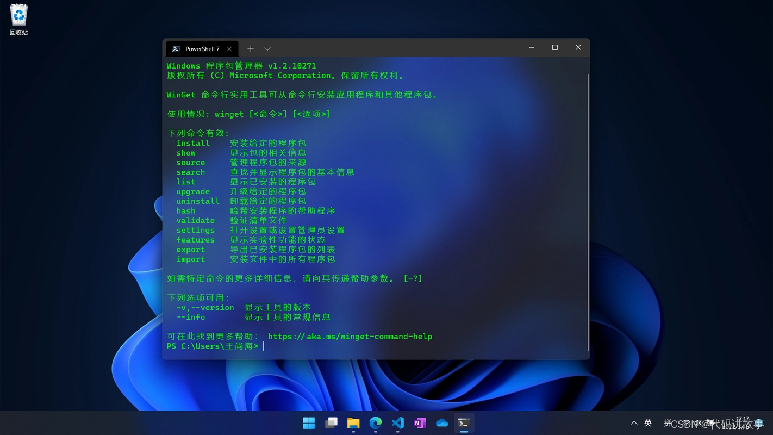Click the clock in the system tray
Screen dimensions: 773x435
pos(742,422)
